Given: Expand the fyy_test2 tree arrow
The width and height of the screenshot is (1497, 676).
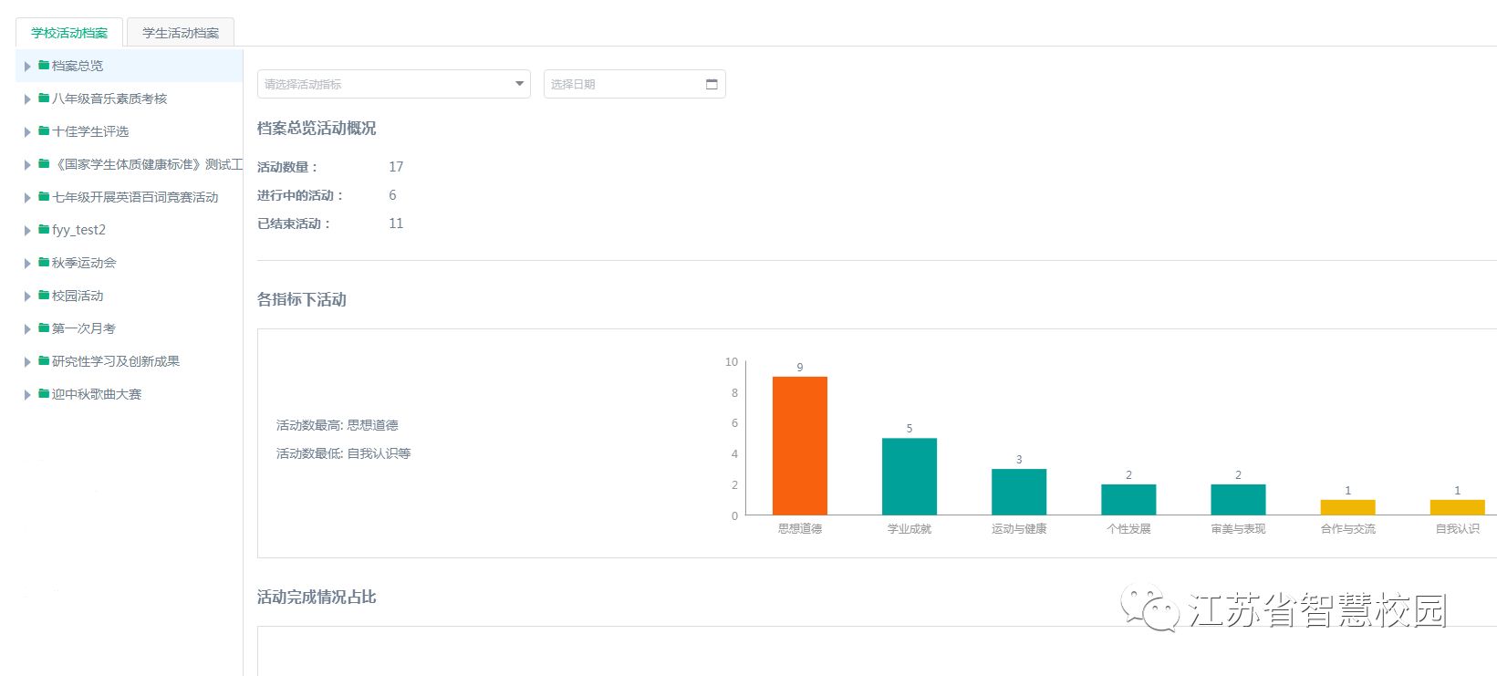Looking at the screenshot, I should point(27,231).
